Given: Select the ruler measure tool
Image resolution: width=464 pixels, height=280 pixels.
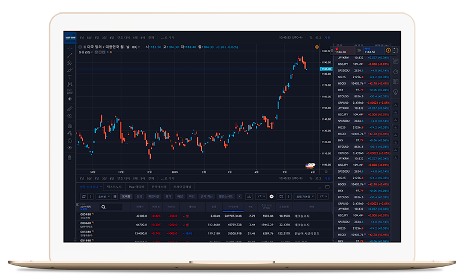Looking at the screenshot, I should 70,108.
